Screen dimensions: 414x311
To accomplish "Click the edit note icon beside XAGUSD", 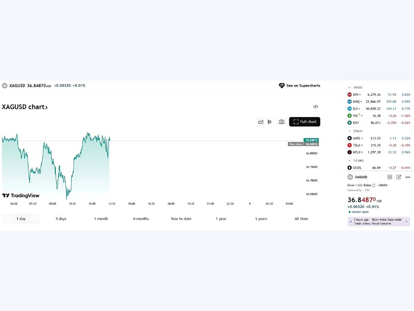I will pyautogui.click(x=399, y=177).
